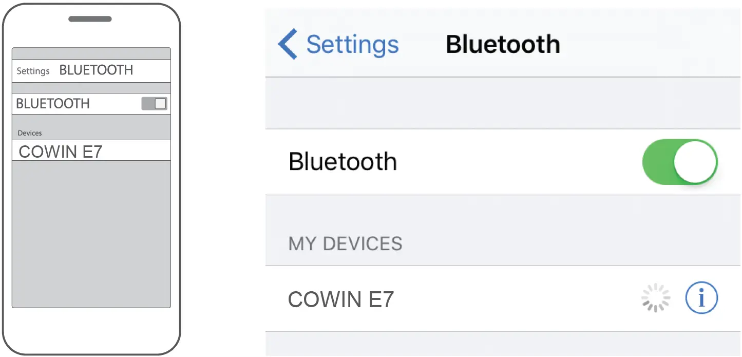Screen dimensions: 742x357
Task: Select the Settings label on the phone mockup
Action: [x=33, y=71]
